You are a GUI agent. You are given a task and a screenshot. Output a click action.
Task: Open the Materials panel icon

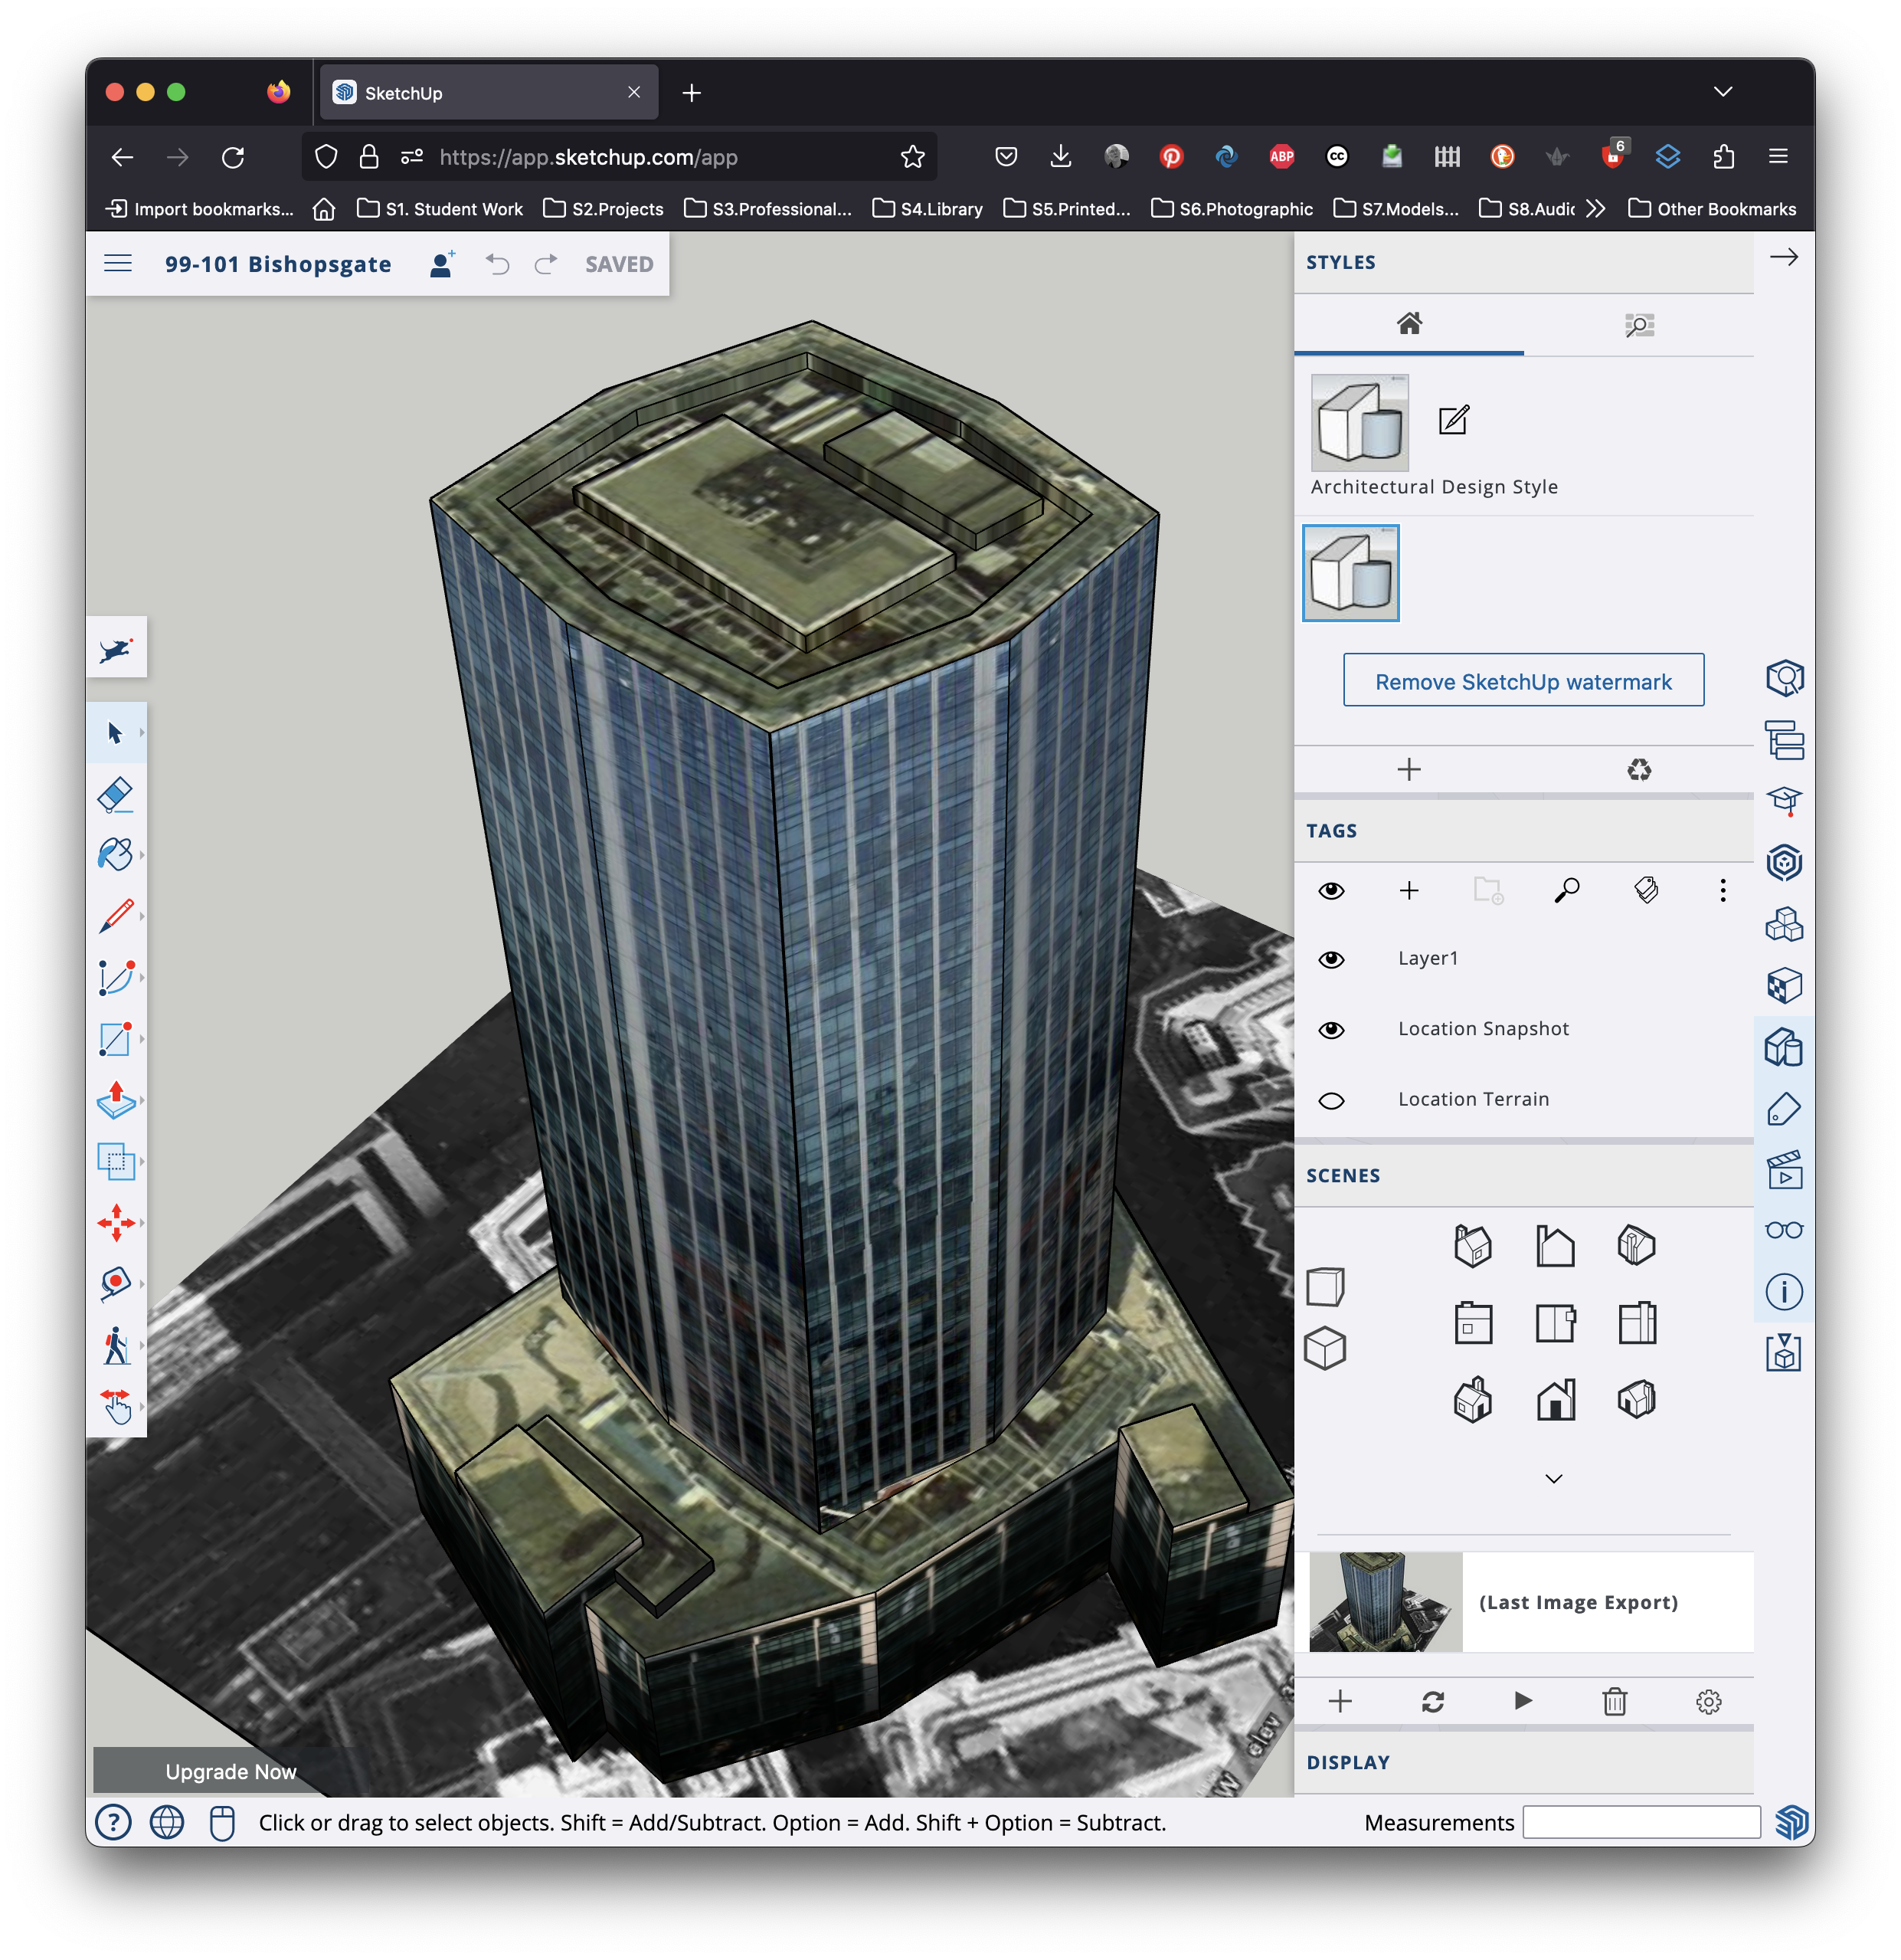click(1783, 986)
